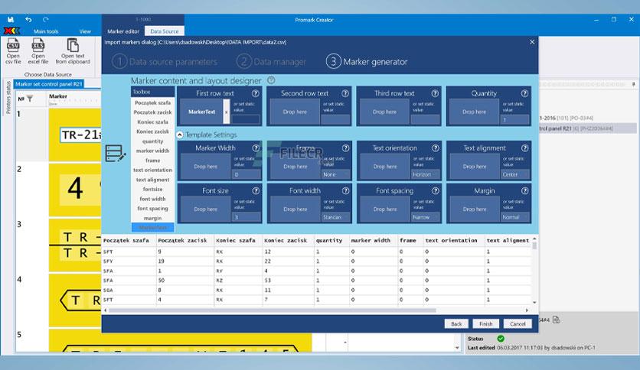Open csv file from ribbon
The height and width of the screenshot is (370, 640).
(13, 51)
